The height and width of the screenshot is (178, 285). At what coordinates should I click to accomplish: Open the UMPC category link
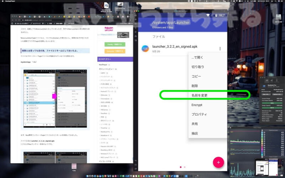click(x=103, y=73)
